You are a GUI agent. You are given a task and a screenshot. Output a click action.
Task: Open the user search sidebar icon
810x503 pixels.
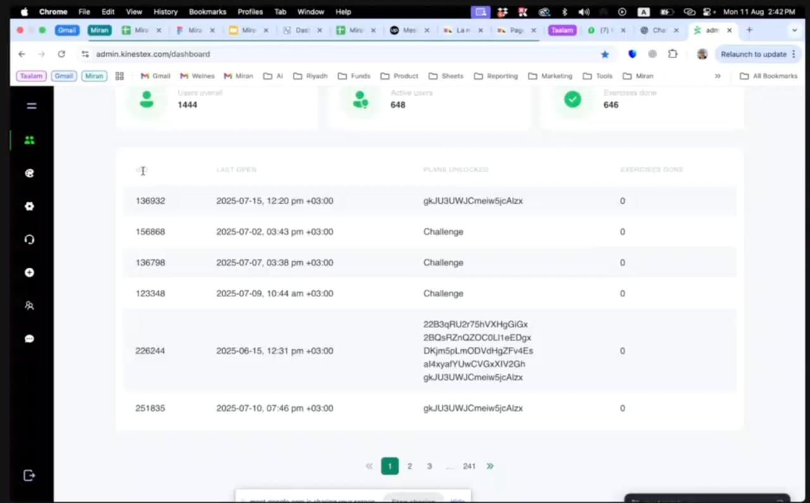point(29,306)
